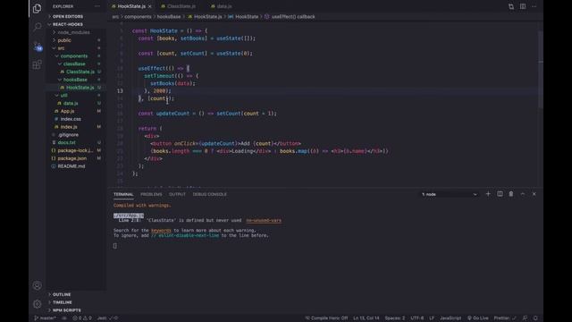
Task: Open ClassState.js in the file tree
Action: click(80, 72)
